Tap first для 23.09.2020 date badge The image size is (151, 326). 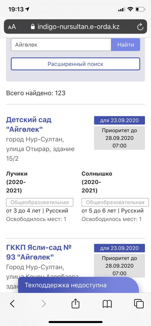click(119, 120)
